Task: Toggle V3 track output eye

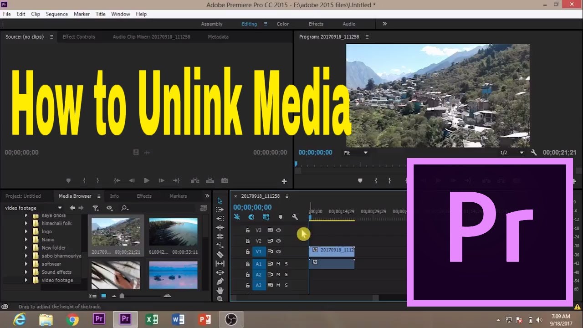Action: [278, 230]
